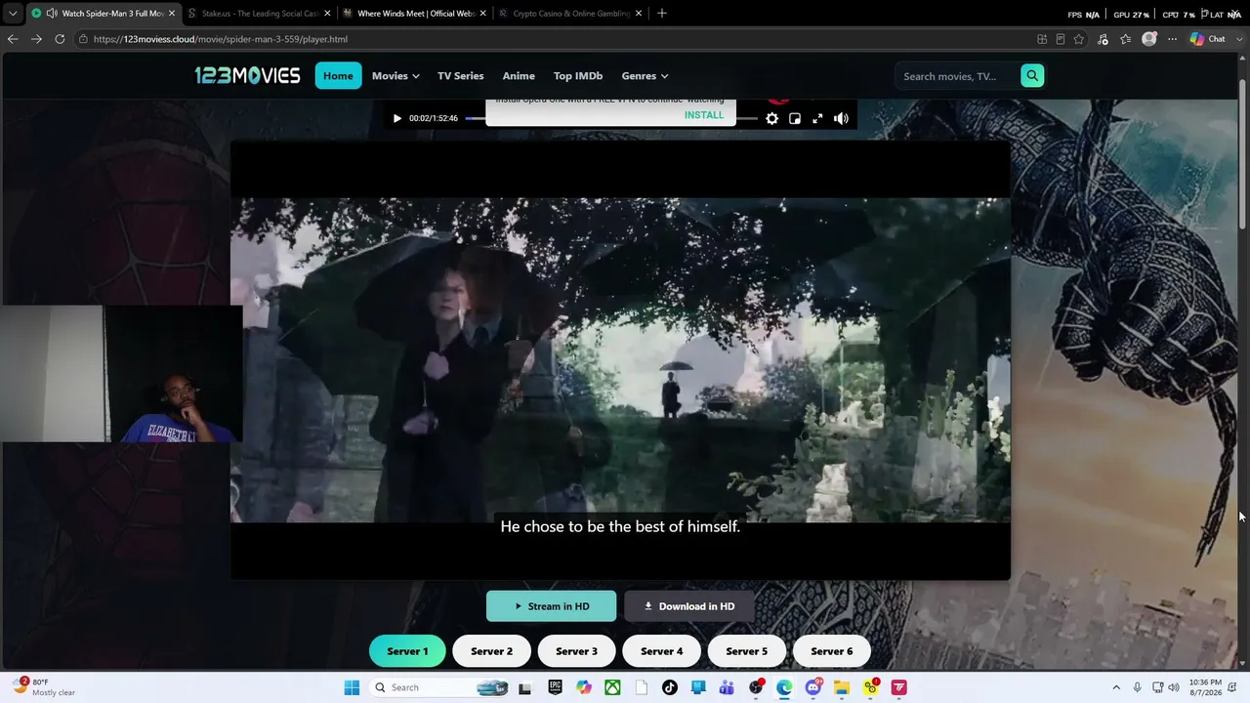Enter fullscreen in the video player
Image resolution: width=1250 pixels, height=703 pixels.
(817, 118)
